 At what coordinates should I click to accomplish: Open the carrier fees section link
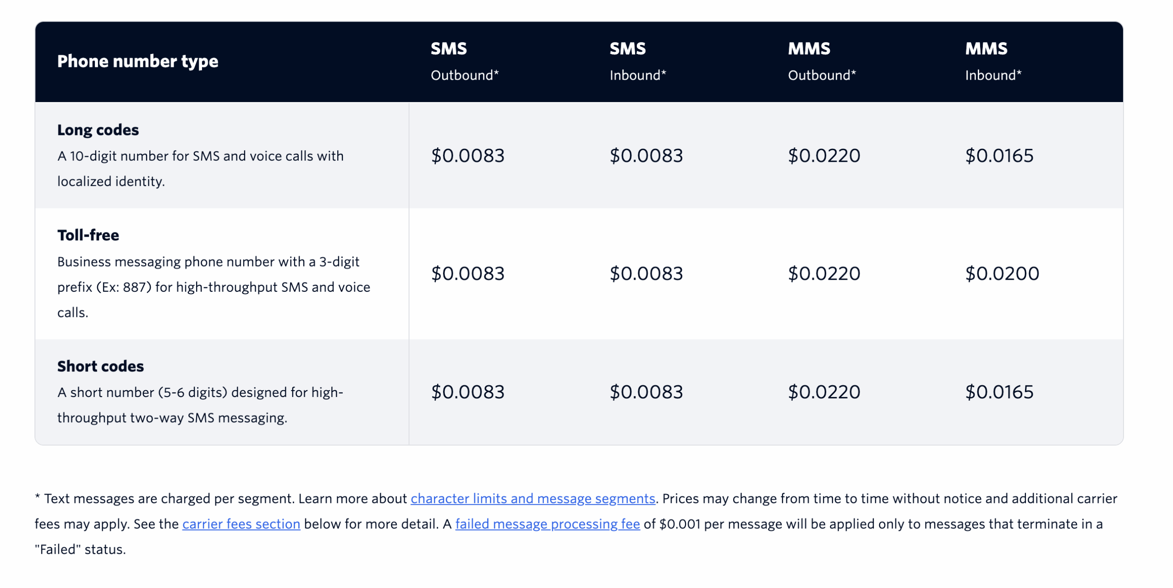(241, 523)
